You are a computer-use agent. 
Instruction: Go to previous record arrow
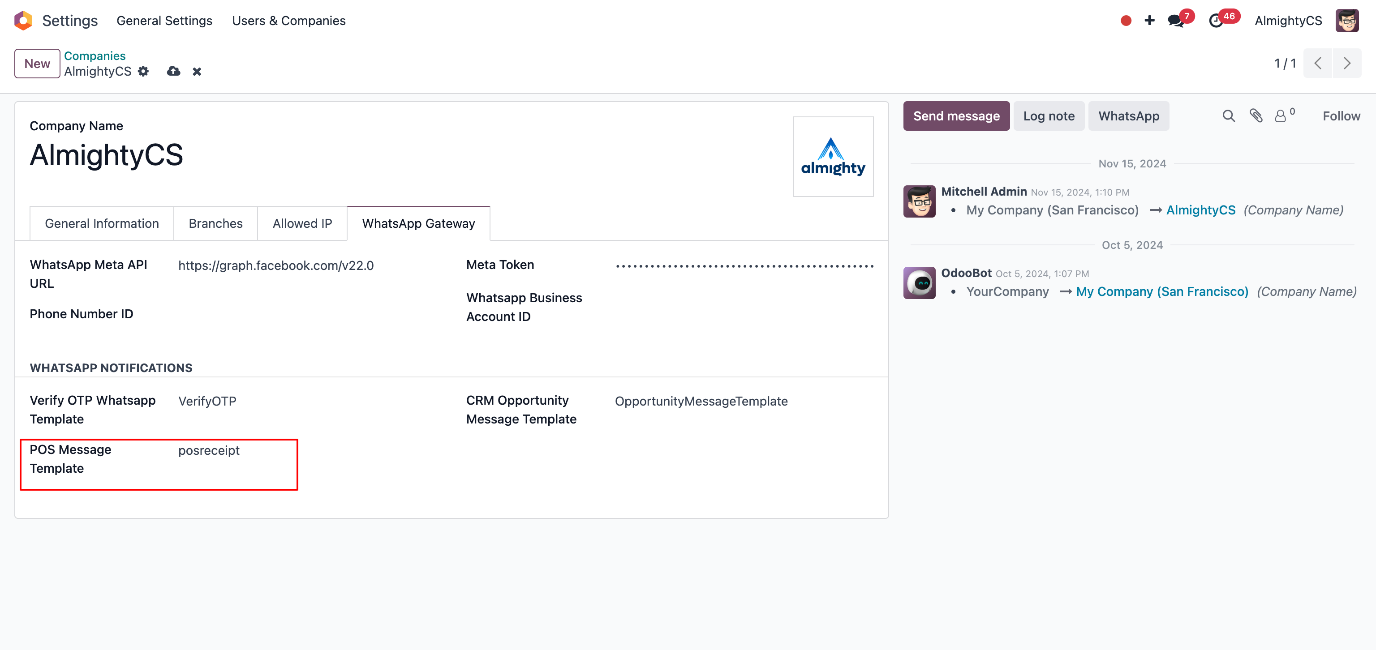pos(1318,64)
